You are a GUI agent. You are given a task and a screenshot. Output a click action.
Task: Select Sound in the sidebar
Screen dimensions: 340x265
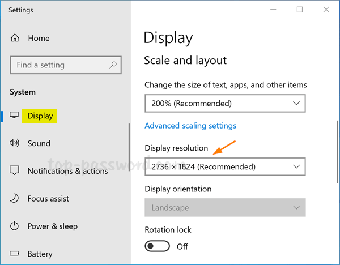pyautogui.click(x=39, y=144)
